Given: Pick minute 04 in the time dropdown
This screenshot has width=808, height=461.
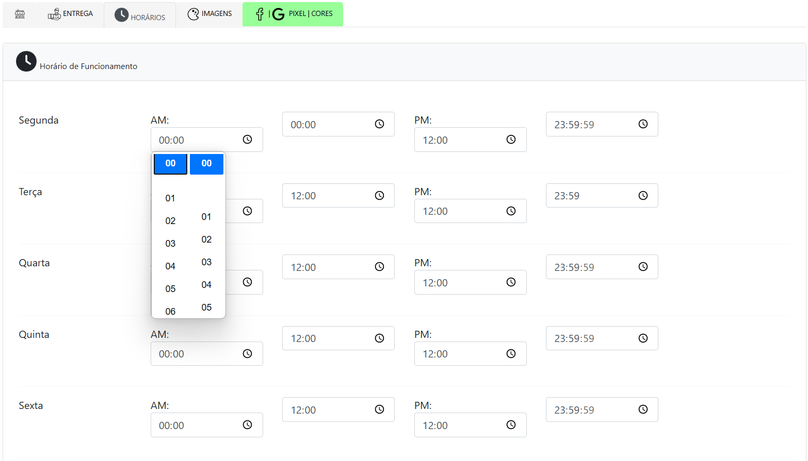Looking at the screenshot, I should pyautogui.click(x=206, y=285).
